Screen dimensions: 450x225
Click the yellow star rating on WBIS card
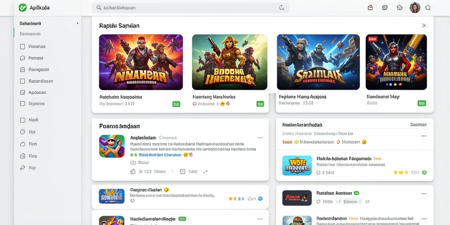pos(401,172)
